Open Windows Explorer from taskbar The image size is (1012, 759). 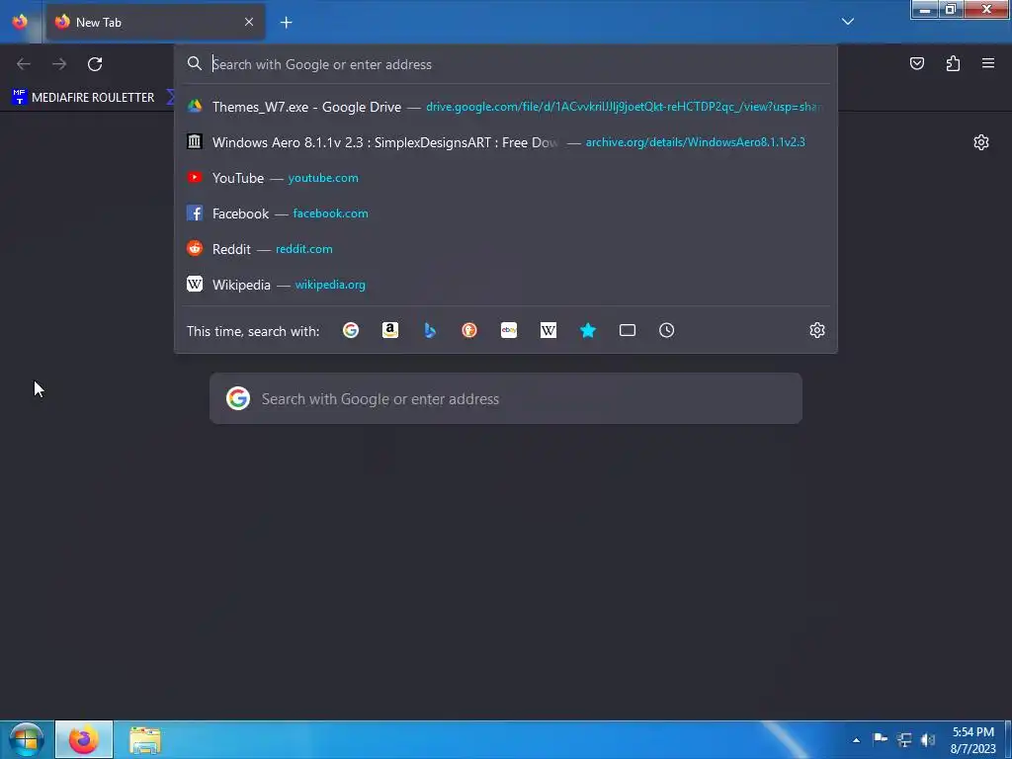(x=144, y=740)
